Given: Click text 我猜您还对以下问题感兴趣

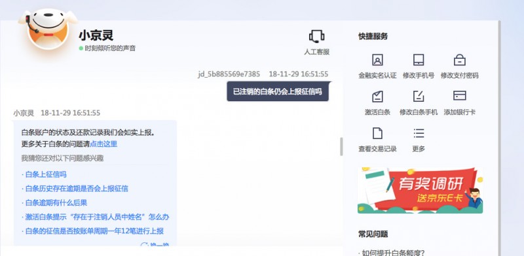Looking at the screenshot, I should (62, 158).
